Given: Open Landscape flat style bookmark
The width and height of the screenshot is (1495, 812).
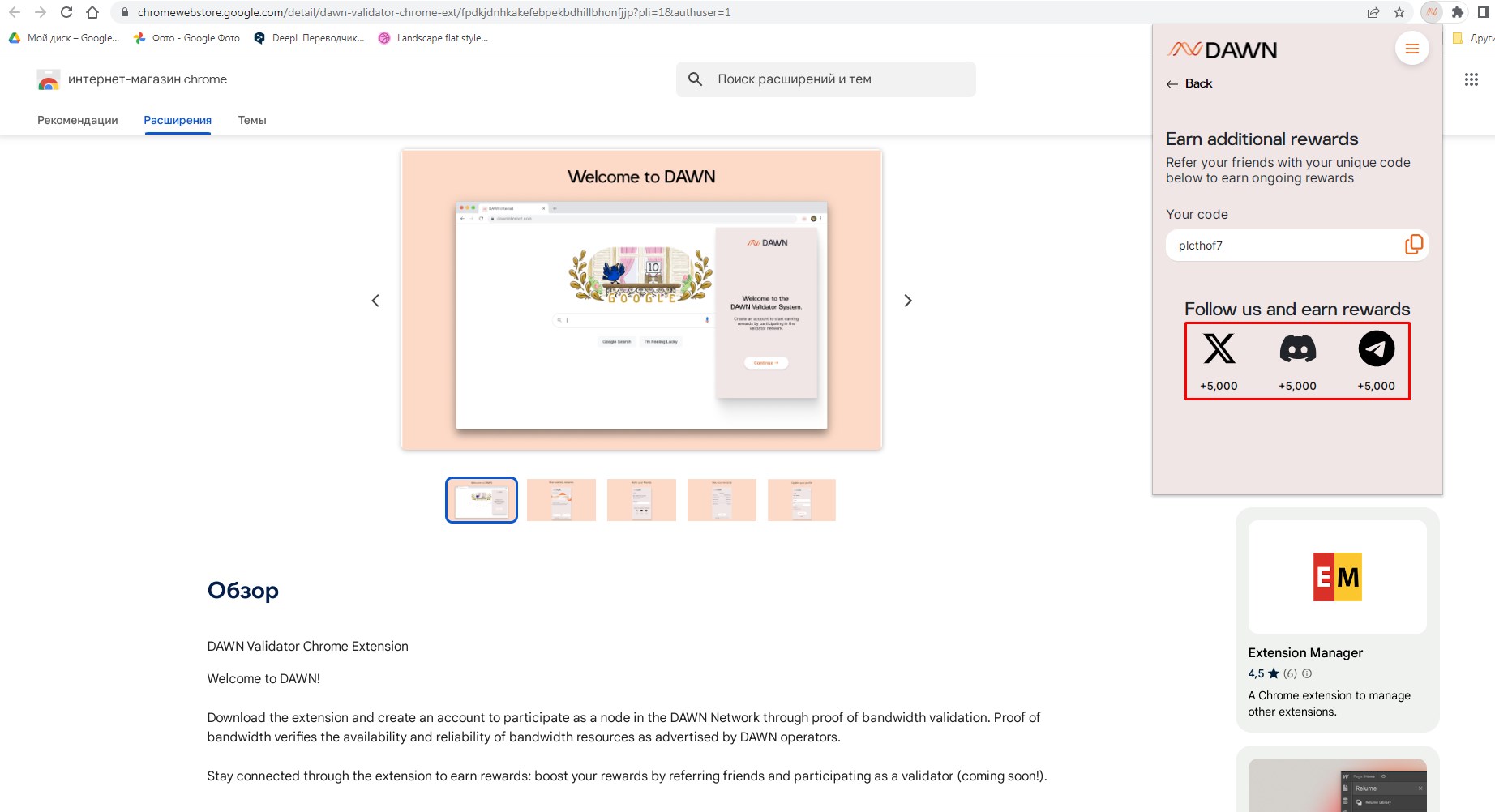Looking at the screenshot, I should 433,38.
